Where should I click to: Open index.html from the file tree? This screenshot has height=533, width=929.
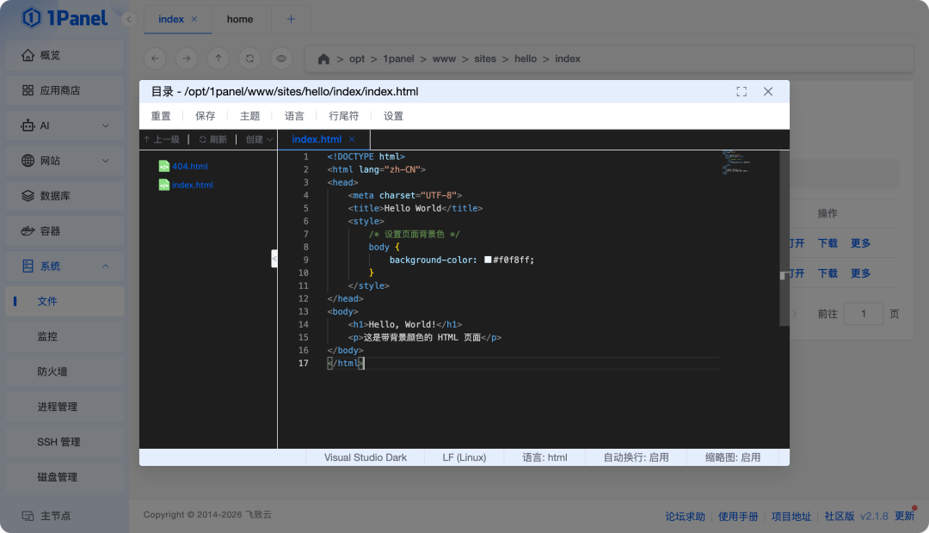192,185
